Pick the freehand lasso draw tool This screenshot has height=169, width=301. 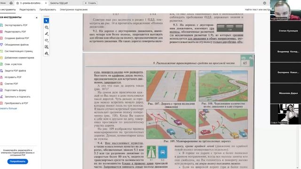(47, 40)
